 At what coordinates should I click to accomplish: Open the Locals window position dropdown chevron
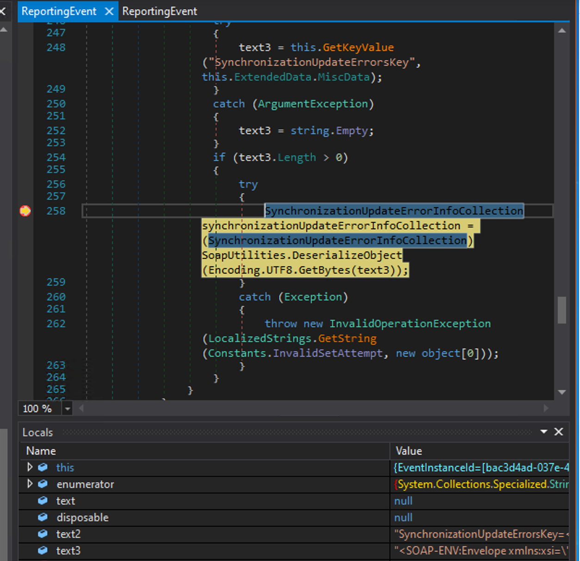click(x=543, y=432)
